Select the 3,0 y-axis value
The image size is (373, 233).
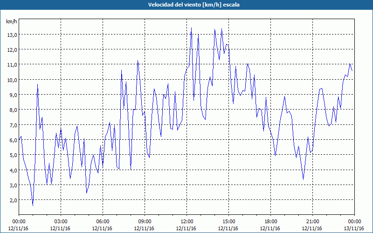[x=14, y=185]
